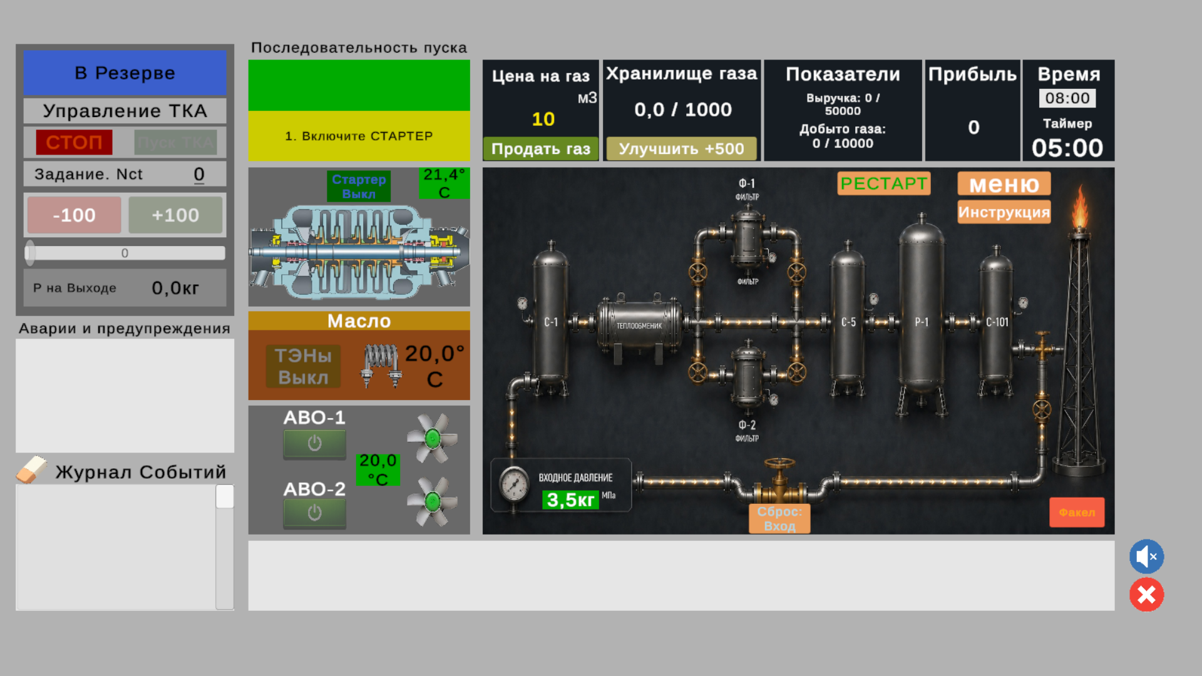Click the АВО 20,0 °C temperature readout
Screen dimensions: 1202x676
pos(378,470)
